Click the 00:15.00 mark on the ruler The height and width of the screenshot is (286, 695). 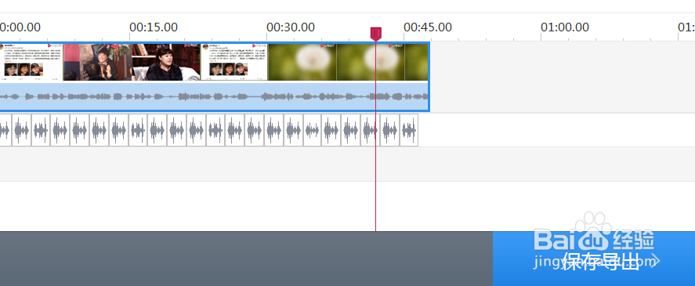click(x=154, y=27)
